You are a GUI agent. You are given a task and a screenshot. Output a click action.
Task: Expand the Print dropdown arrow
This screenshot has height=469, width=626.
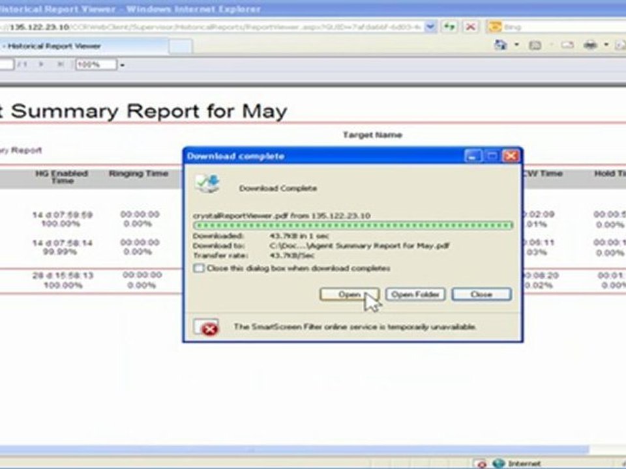point(606,45)
